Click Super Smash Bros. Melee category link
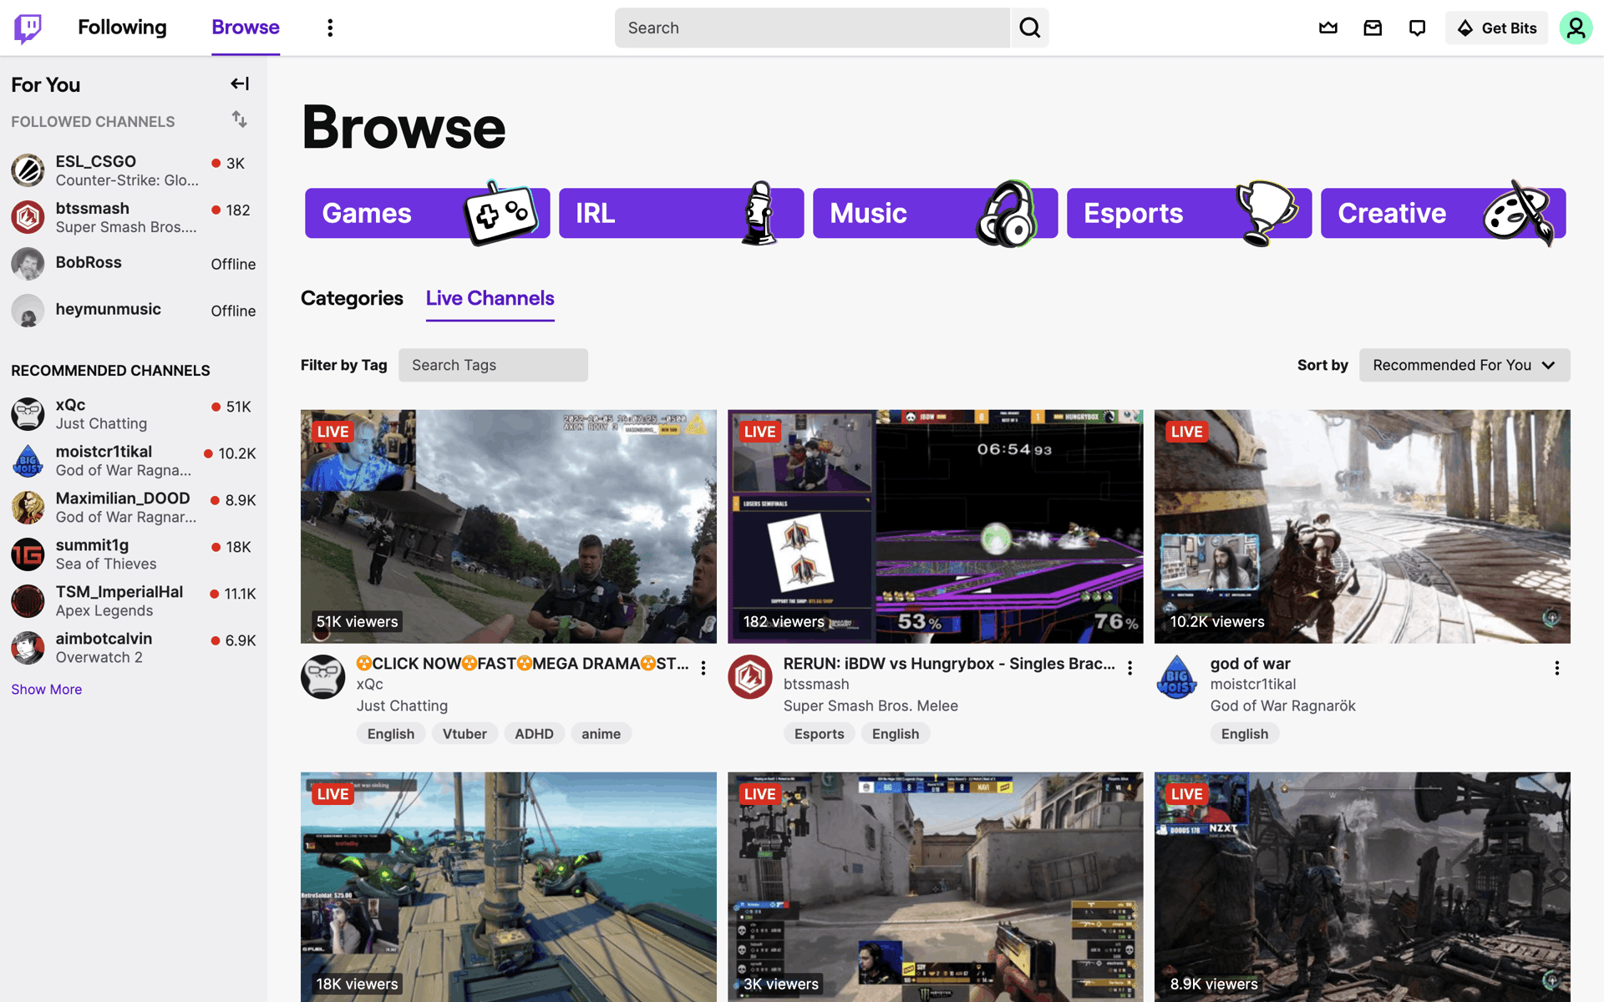The width and height of the screenshot is (1604, 1002). point(871,706)
